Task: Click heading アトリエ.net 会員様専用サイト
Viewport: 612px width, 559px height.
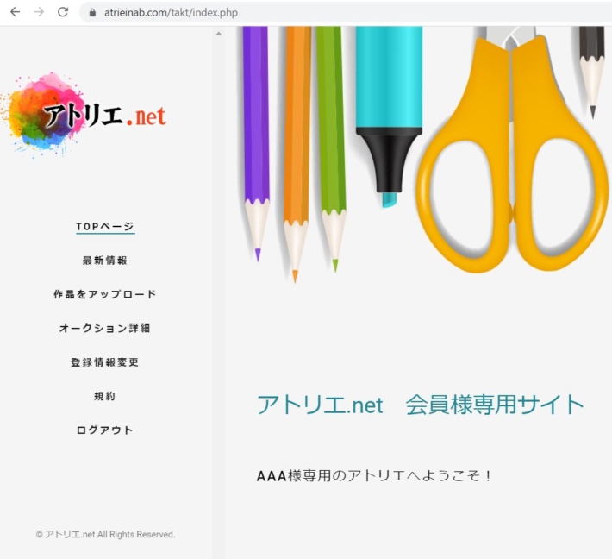Action: (421, 405)
